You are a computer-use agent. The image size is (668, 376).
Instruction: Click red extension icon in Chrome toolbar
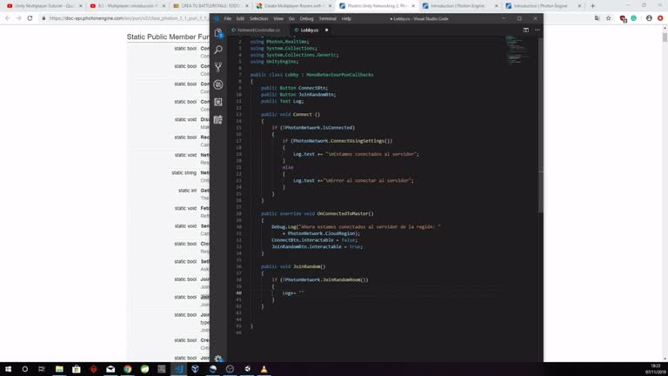(623, 18)
